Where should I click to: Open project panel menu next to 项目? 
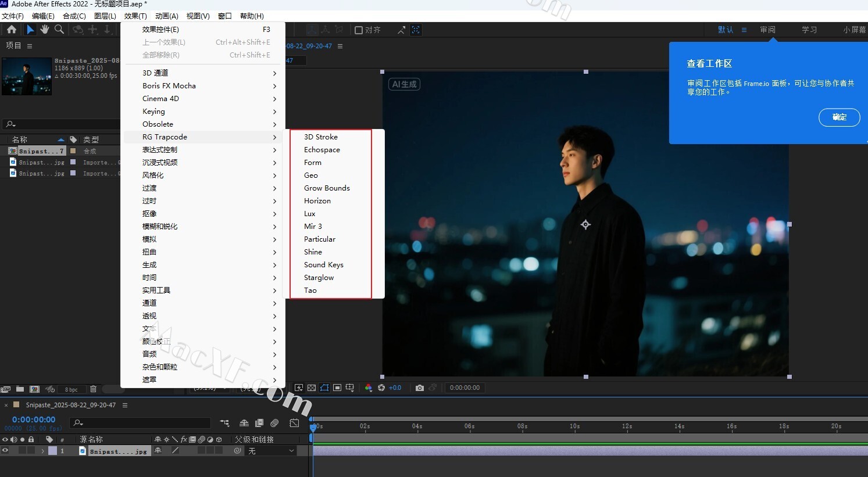tap(30, 46)
